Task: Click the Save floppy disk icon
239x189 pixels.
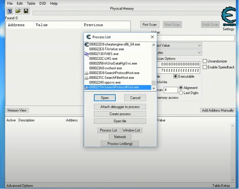Action: (26, 11)
